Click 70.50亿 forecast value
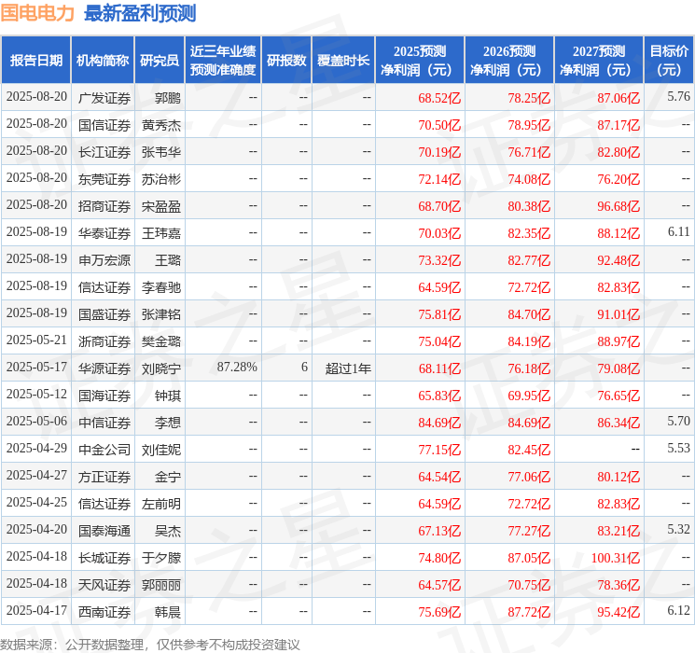 coord(439,125)
